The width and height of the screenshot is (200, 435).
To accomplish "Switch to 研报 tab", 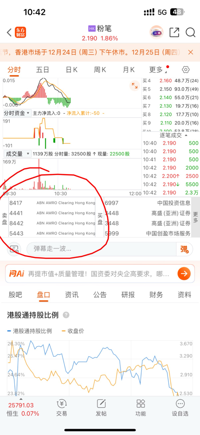I will click(x=128, y=295).
